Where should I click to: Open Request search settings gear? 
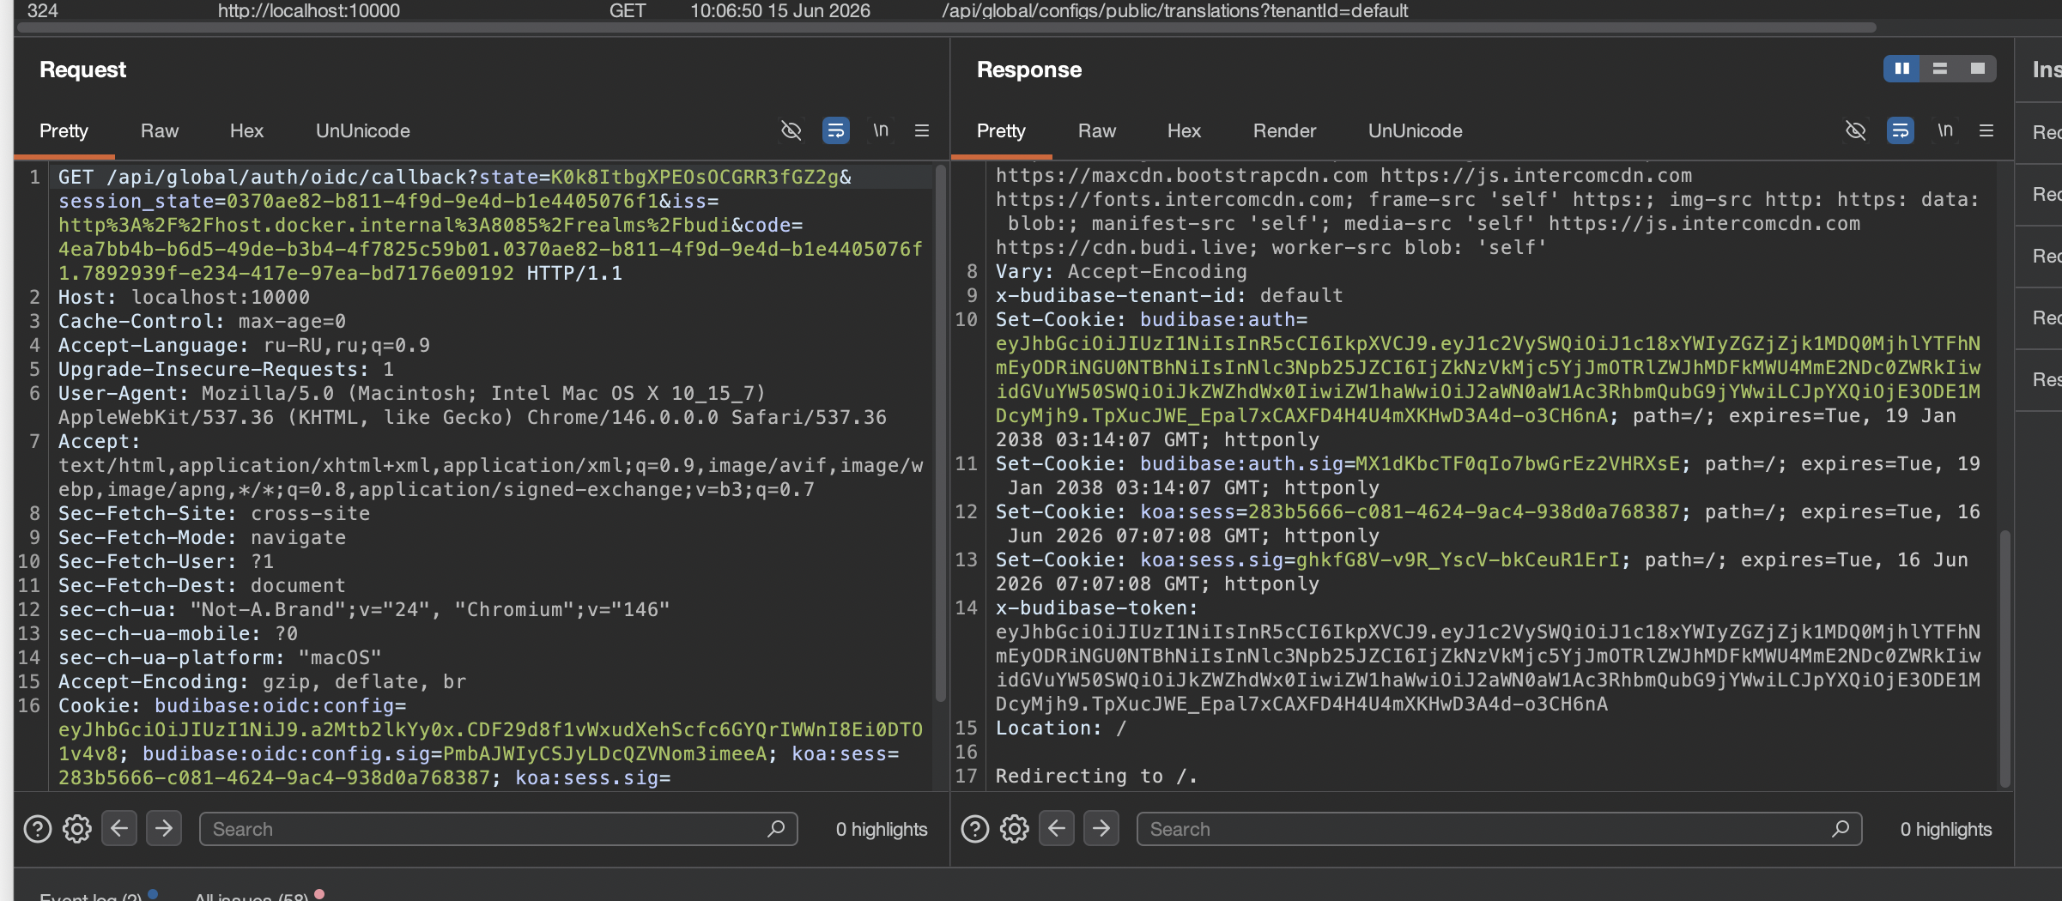(77, 829)
